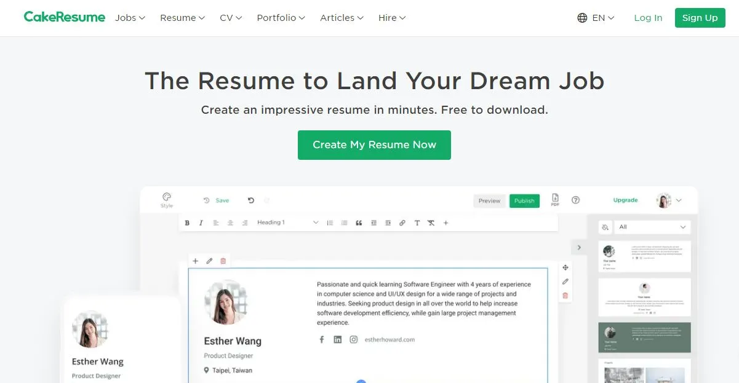Click the pencil icon right of resume block
The image size is (739, 383).
565,282
